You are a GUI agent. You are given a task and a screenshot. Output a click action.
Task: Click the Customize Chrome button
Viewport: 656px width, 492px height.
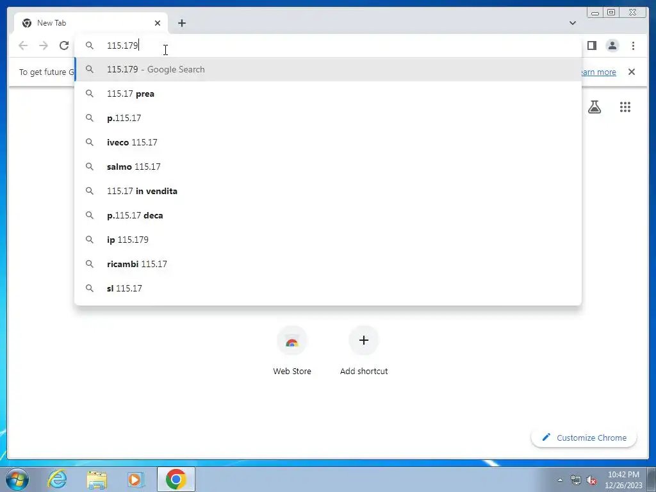(584, 438)
